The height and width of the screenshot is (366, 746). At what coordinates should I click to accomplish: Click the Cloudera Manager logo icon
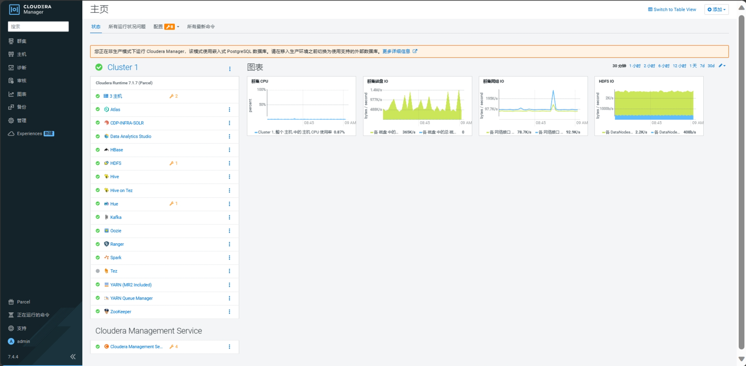point(14,9)
